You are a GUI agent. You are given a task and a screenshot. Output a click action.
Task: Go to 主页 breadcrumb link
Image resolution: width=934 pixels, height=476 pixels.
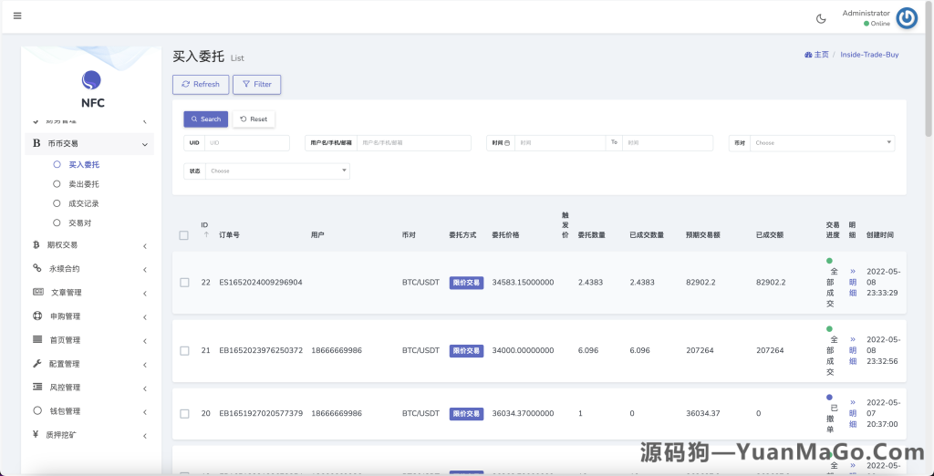tap(816, 55)
